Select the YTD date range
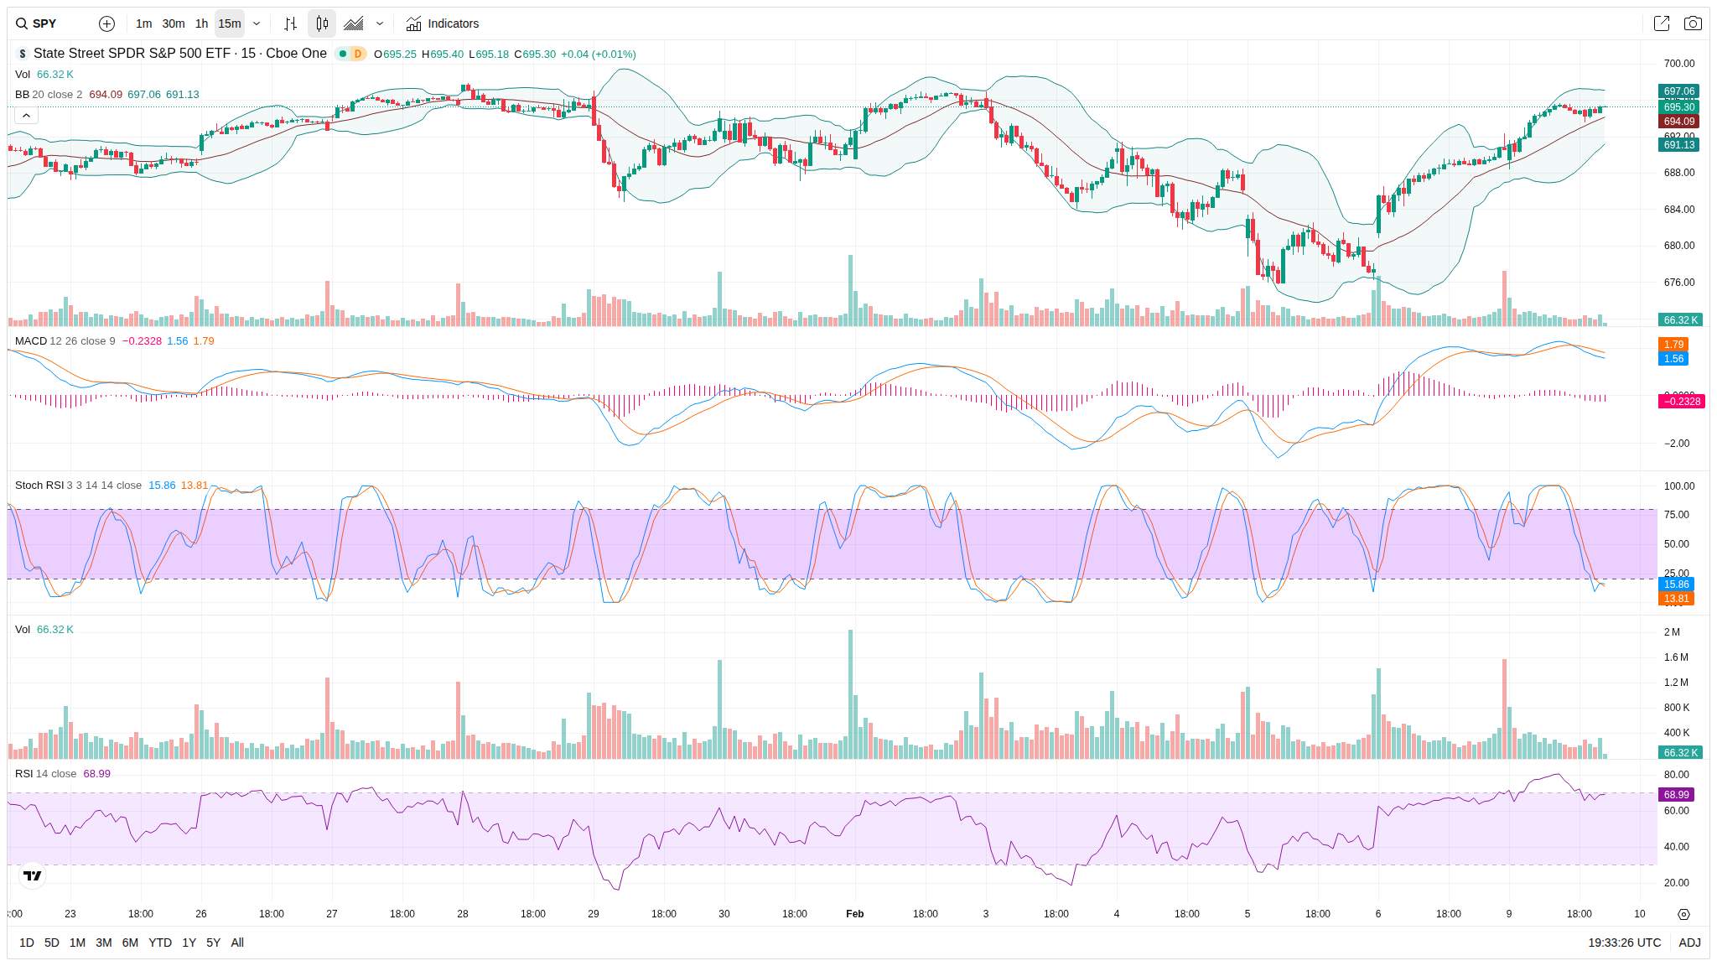1717x966 pixels. [159, 943]
